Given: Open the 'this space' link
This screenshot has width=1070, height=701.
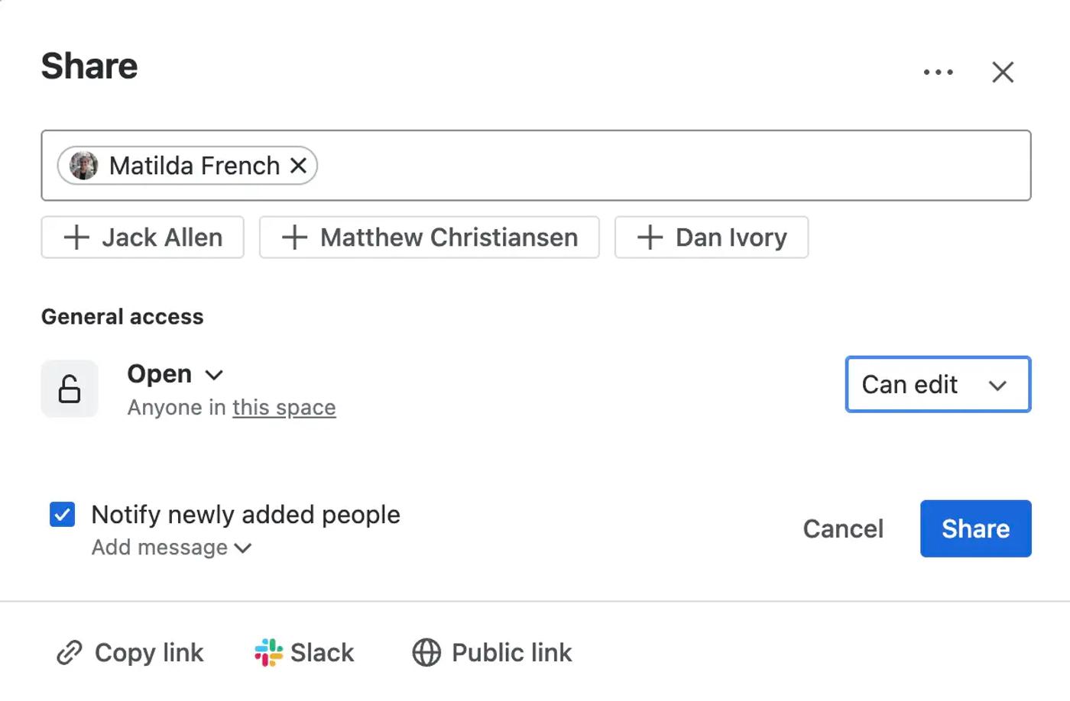Looking at the screenshot, I should point(284,408).
